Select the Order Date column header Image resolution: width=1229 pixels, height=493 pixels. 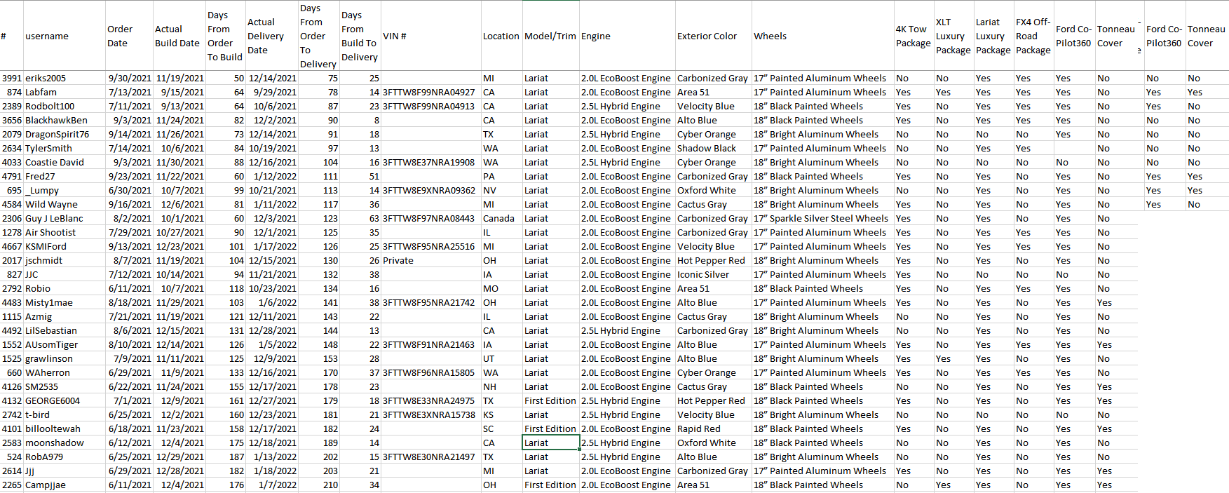pos(129,36)
